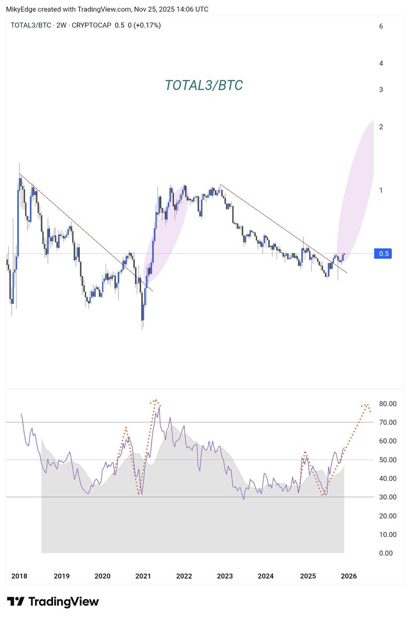Viewport: 410px width, 619px height.
Task: Click the 2019 label on time axis
Action: coord(61,575)
